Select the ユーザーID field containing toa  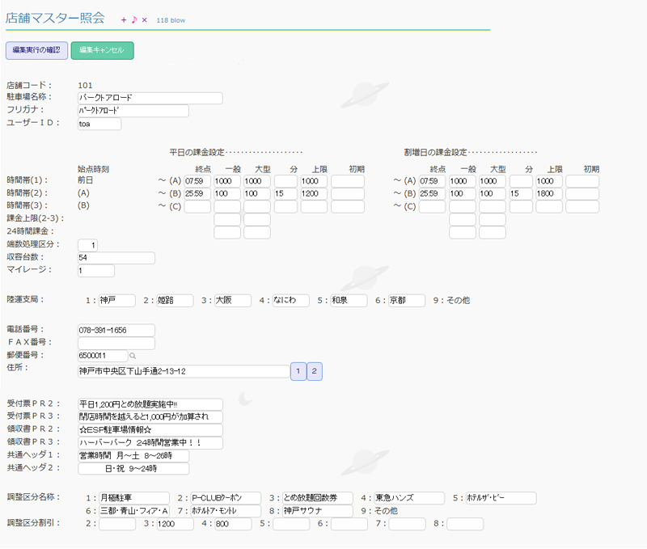tap(99, 124)
